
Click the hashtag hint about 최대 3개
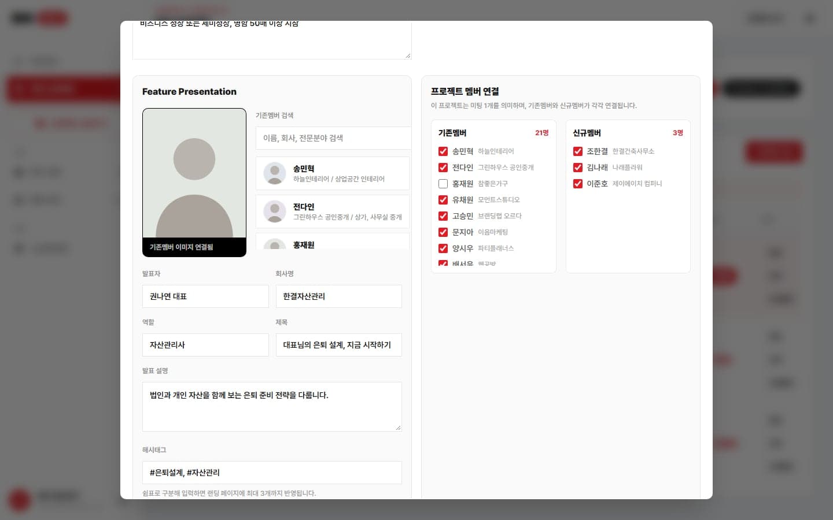tap(229, 493)
